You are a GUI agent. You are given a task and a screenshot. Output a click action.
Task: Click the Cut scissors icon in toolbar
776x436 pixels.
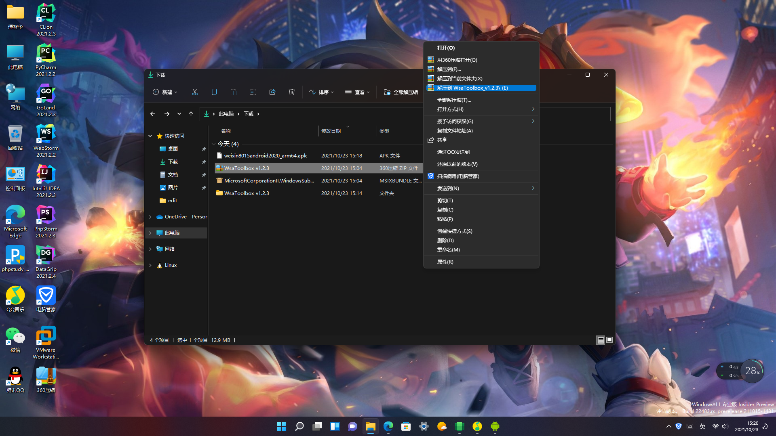click(195, 92)
